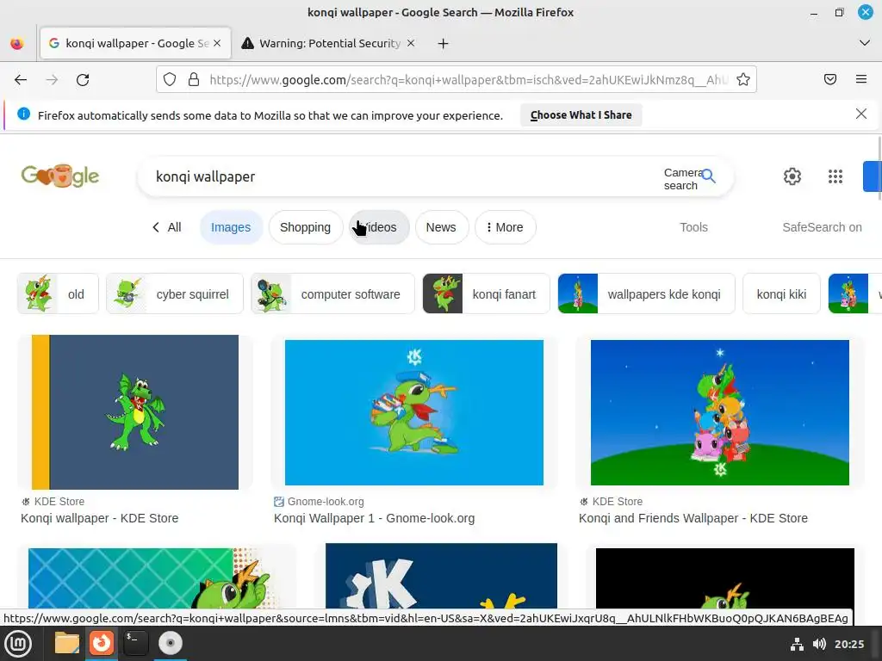Select the 'konqi fanart' suggestion chip
The height and width of the screenshot is (661, 882).
[486, 294]
